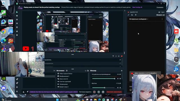Click the Закончить трансляцию button
180x101 pixels.
[114, 92]
